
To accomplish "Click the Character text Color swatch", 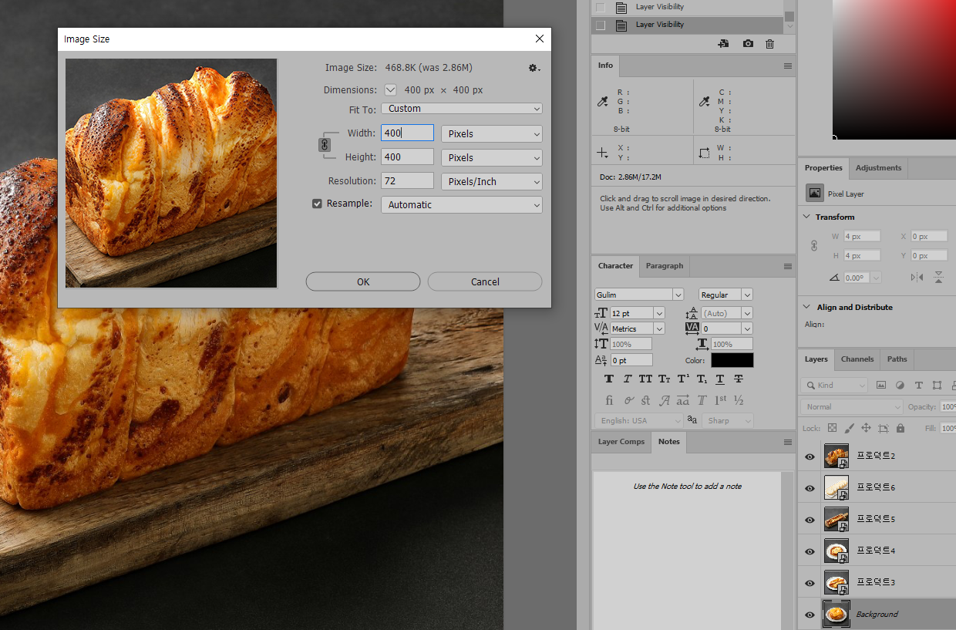I will pyautogui.click(x=732, y=360).
